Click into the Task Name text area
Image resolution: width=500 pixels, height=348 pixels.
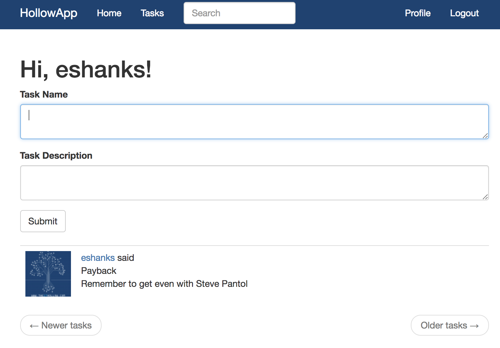[x=254, y=122]
